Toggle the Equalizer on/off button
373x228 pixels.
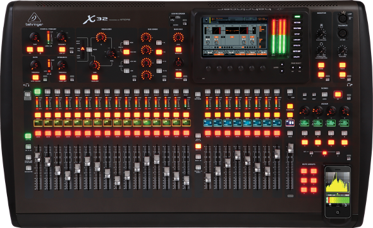click(x=95, y=77)
